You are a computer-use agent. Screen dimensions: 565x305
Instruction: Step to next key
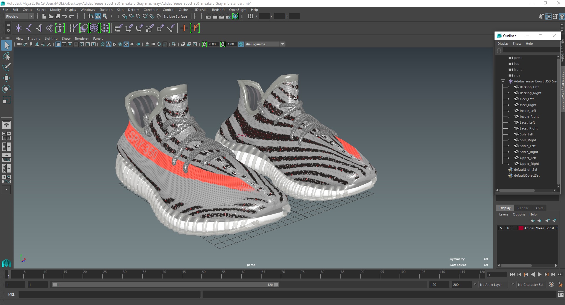pyautogui.click(x=546, y=274)
